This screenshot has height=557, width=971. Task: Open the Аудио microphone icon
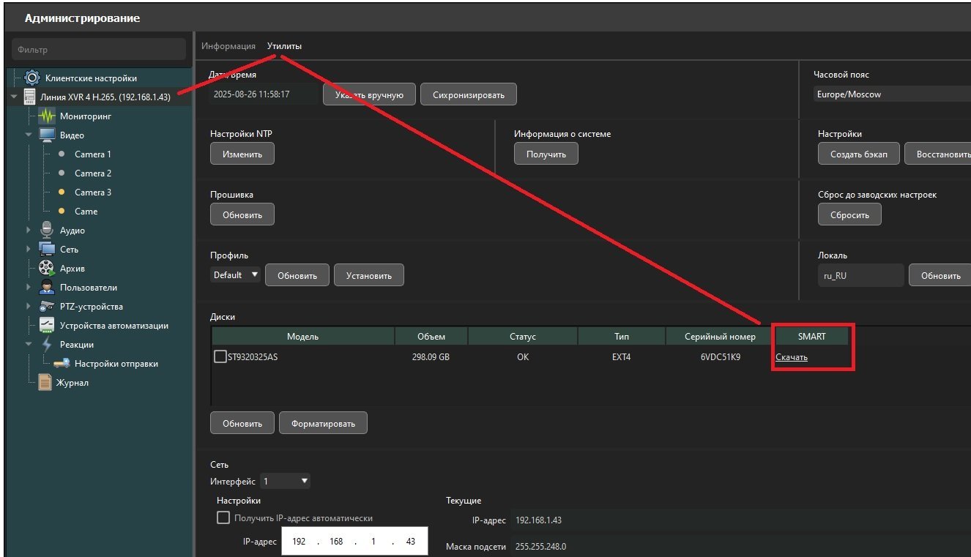[47, 230]
